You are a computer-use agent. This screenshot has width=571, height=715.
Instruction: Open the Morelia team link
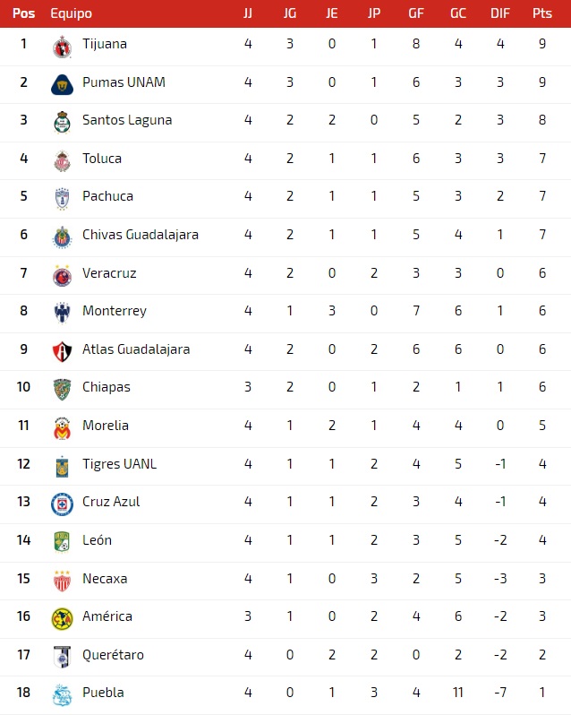[x=106, y=426]
